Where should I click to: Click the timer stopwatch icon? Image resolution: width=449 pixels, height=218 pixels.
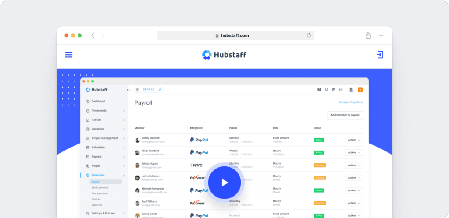137,90
